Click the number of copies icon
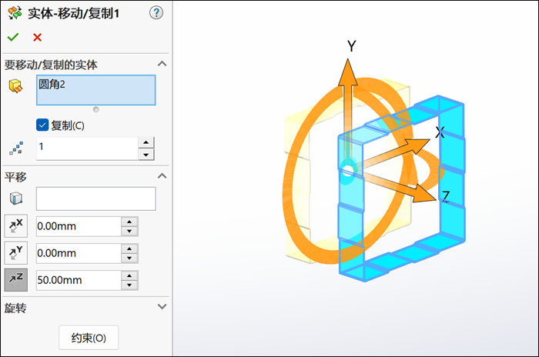The width and height of the screenshot is (539, 357). tap(16, 148)
